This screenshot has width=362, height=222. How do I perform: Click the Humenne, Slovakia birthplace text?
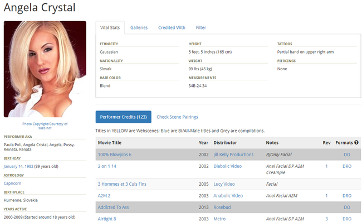tap(21, 200)
